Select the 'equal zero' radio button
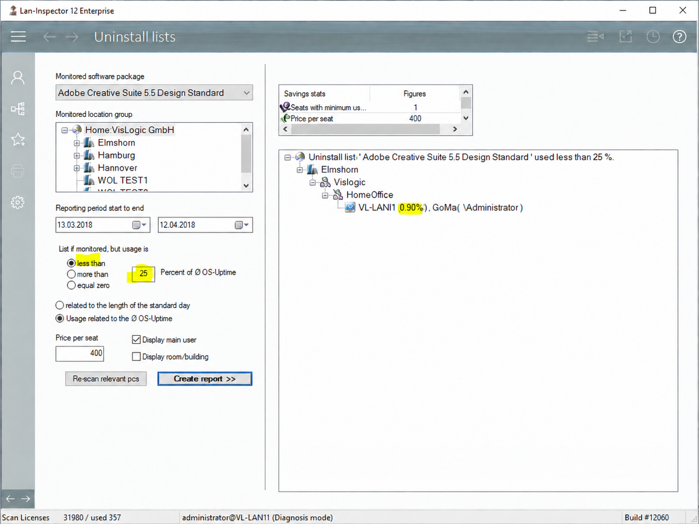This screenshot has height=524, width=699. point(71,285)
